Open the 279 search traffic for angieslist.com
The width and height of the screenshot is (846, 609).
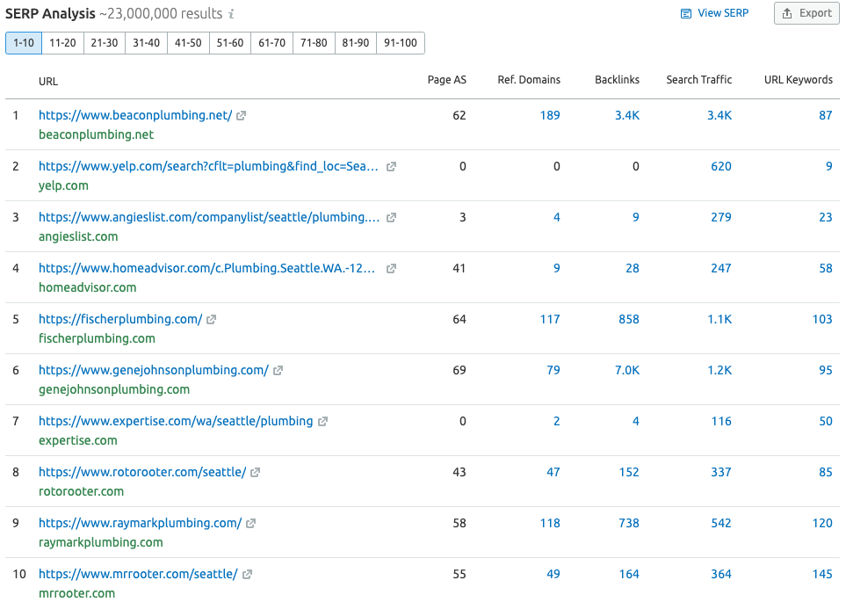click(x=721, y=217)
